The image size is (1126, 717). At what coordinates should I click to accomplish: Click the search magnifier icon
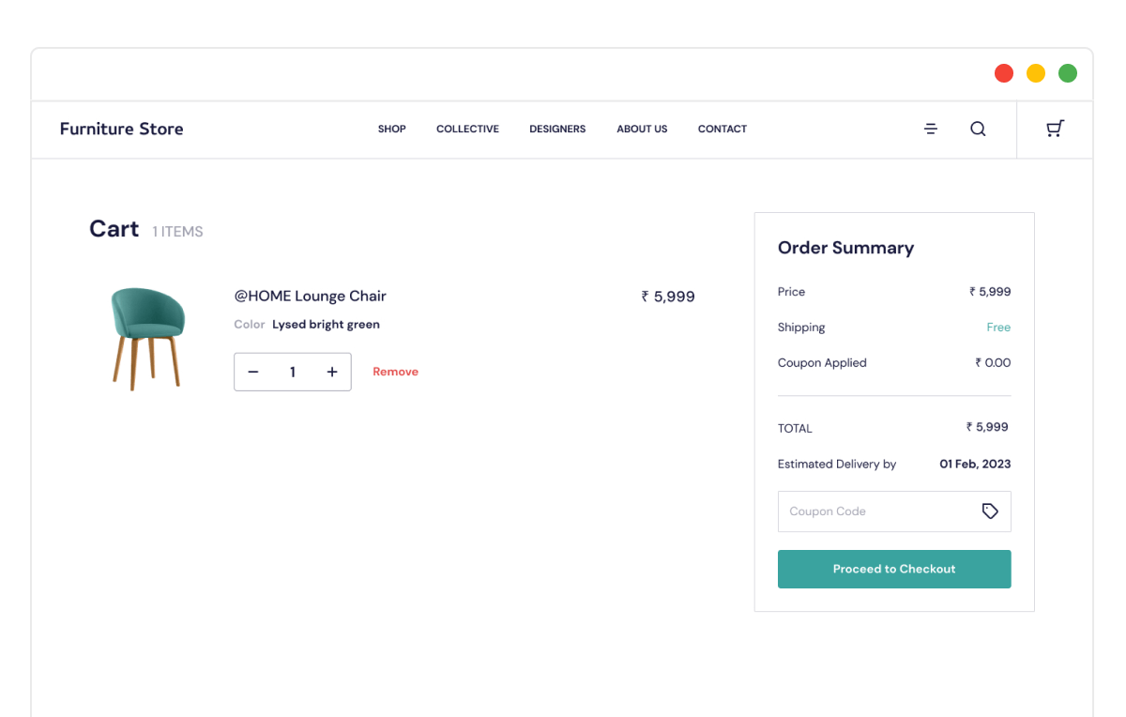(x=978, y=130)
